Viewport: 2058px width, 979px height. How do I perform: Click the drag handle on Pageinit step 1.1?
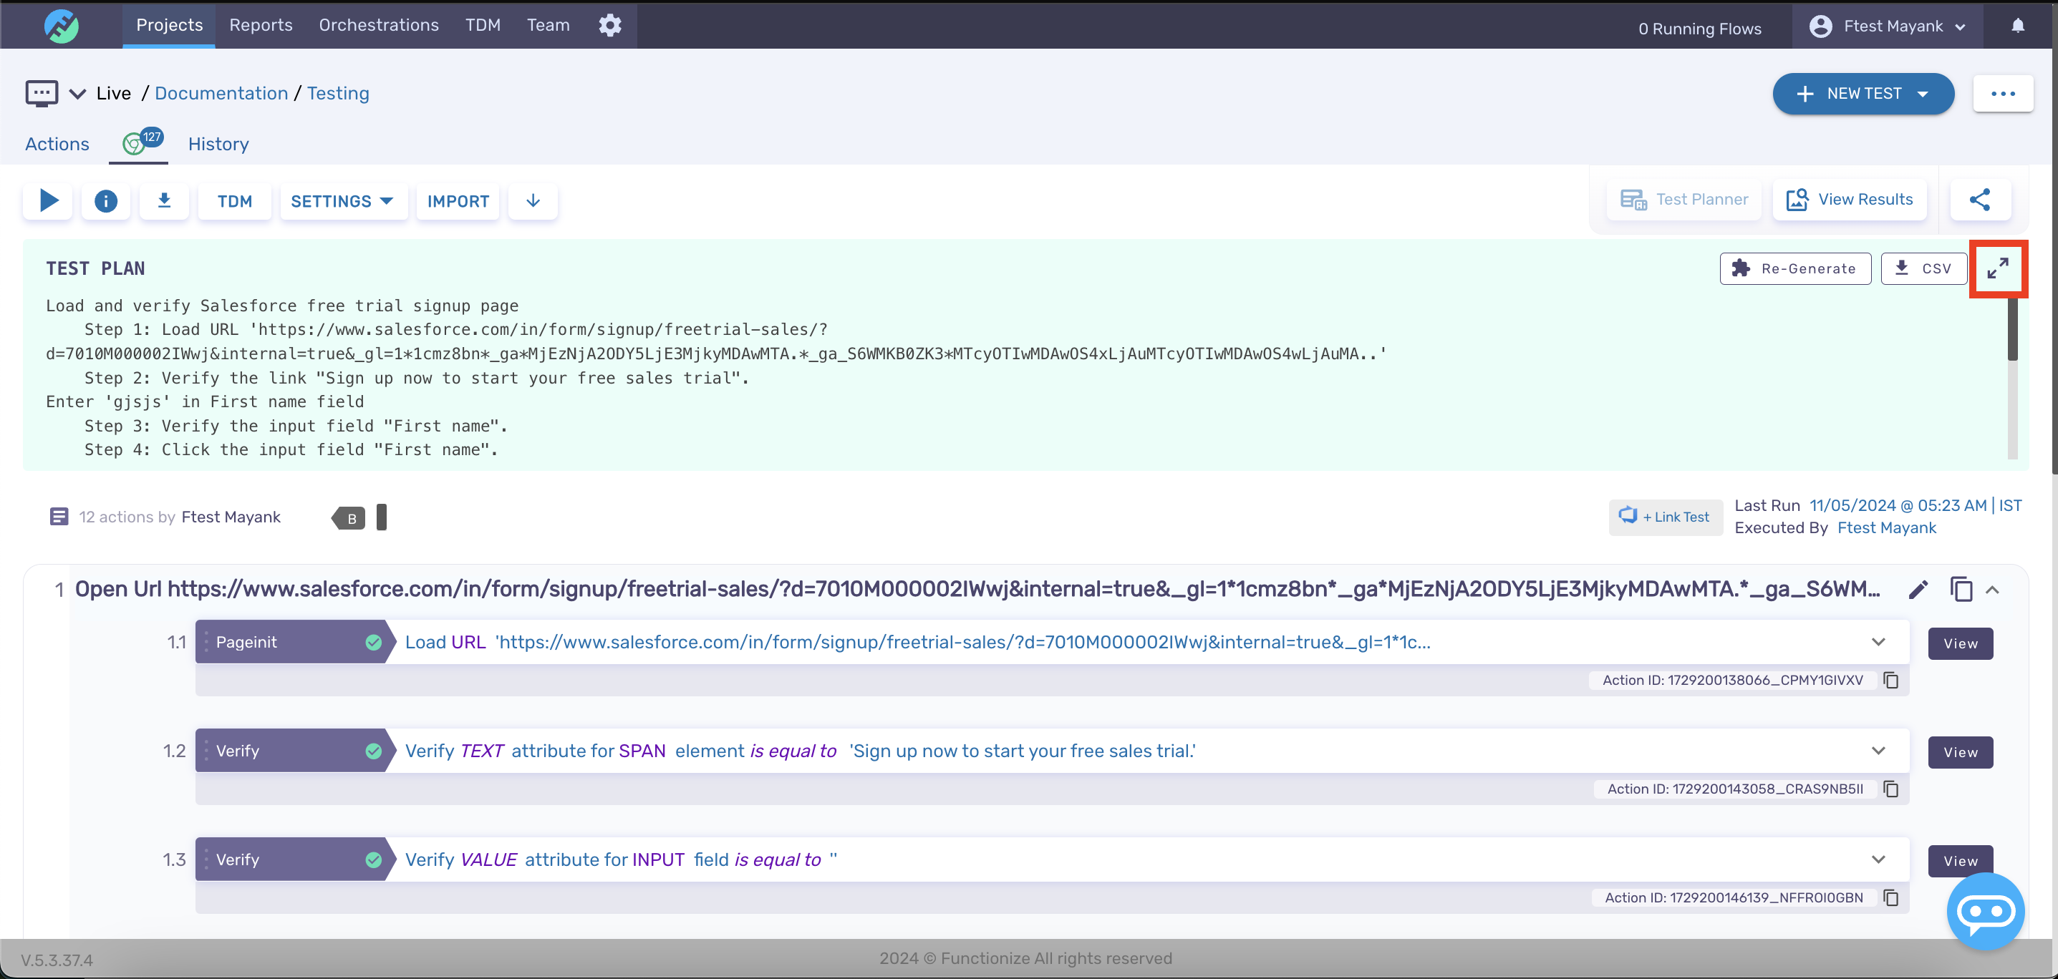pos(206,642)
